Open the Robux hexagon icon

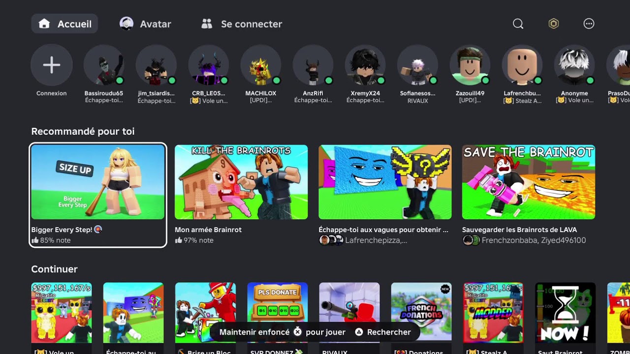tap(554, 24)
